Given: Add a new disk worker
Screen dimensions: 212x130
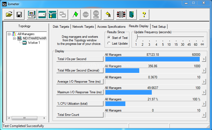Looking at the screenshot, I should tap(42, 15).
